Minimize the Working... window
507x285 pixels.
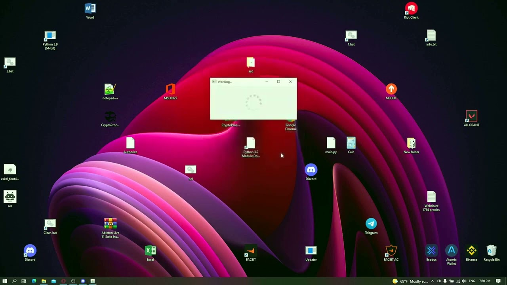(x=267, y=82)
